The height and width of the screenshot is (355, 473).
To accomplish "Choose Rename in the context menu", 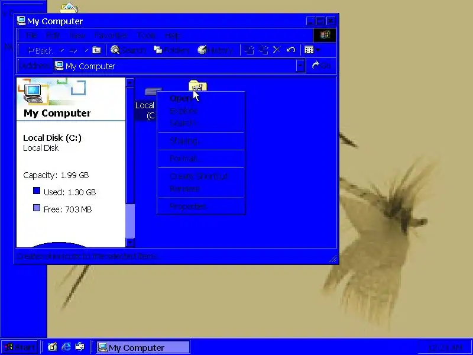I will click(x=201, y=189).
